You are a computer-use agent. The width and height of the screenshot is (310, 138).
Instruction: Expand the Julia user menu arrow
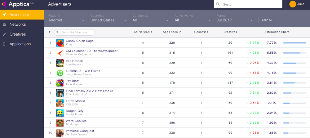click(x=307, y=4)
